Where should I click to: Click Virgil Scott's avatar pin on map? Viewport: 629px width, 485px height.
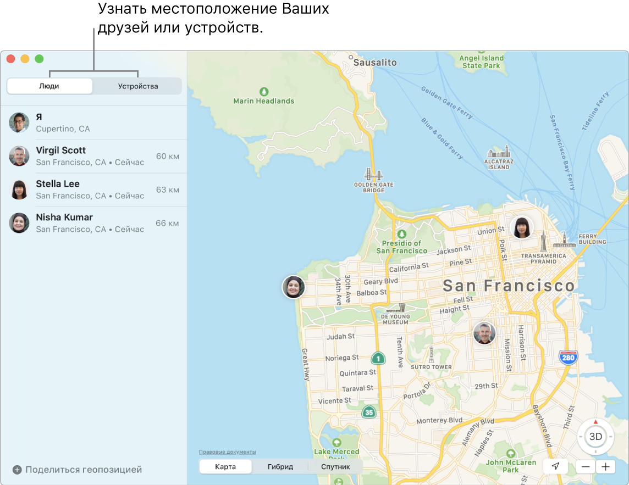coord(484,333)
